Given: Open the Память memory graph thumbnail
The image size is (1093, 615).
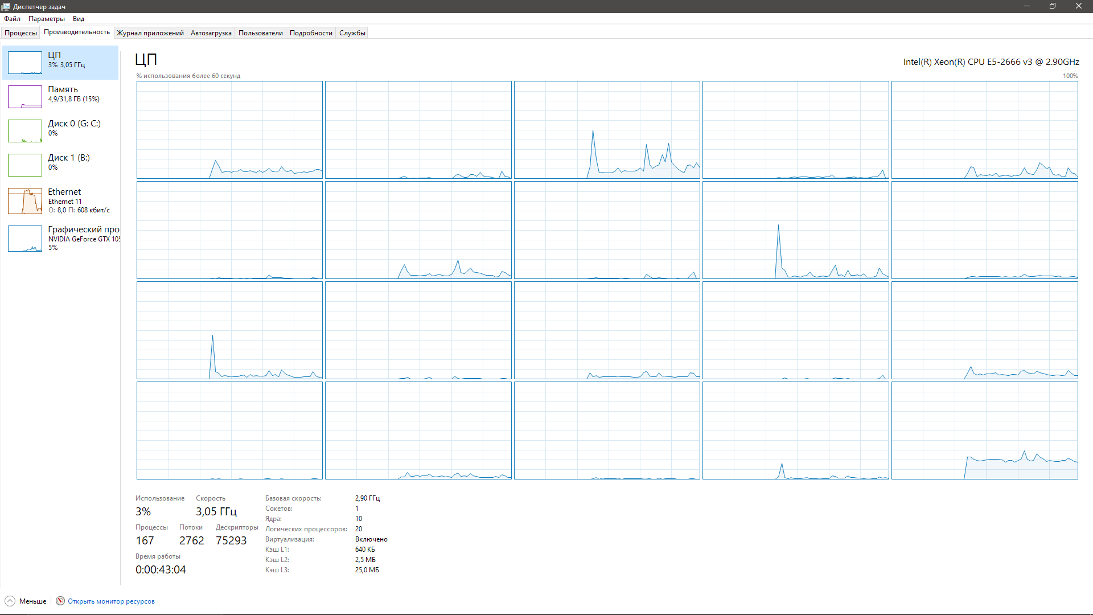Looking at the screenshot, I should pyautogui.click(x=25, y=97).
